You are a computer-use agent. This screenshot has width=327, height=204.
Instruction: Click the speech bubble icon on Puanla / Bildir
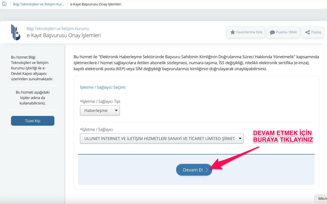pos(272,32)
